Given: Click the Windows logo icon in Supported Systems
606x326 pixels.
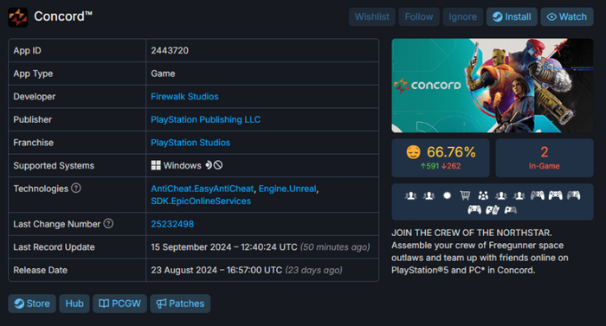Looking at the screenshot, I should (x=156, y=165).
